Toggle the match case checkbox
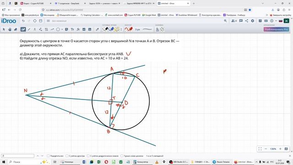 click(x=67, y=156)
